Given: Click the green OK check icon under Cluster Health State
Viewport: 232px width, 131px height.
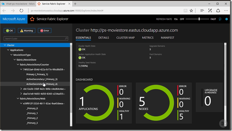Looking at the screenshot, I should point(80,49).
